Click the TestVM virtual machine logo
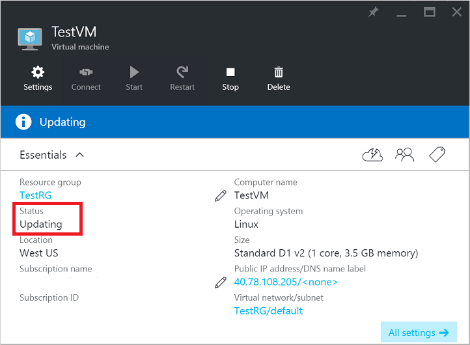 tap(31, 38)
